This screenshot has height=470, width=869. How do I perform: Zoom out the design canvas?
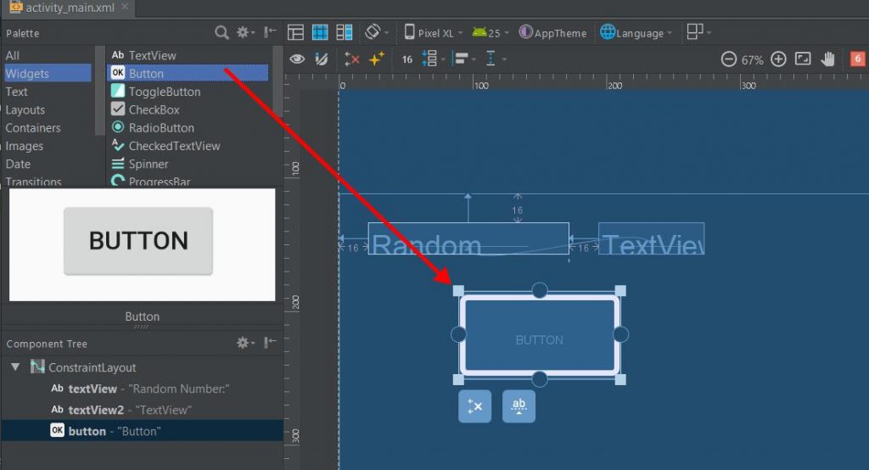pos(728,59)
